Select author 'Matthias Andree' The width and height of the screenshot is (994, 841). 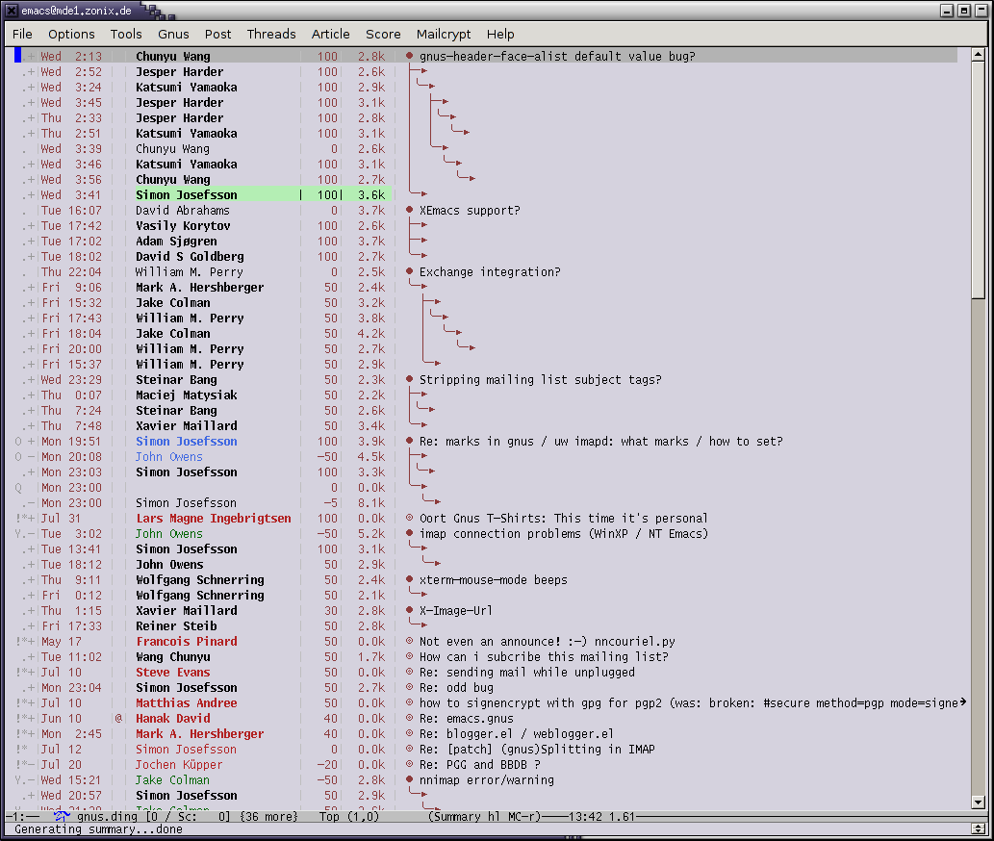tap(187, 702)
